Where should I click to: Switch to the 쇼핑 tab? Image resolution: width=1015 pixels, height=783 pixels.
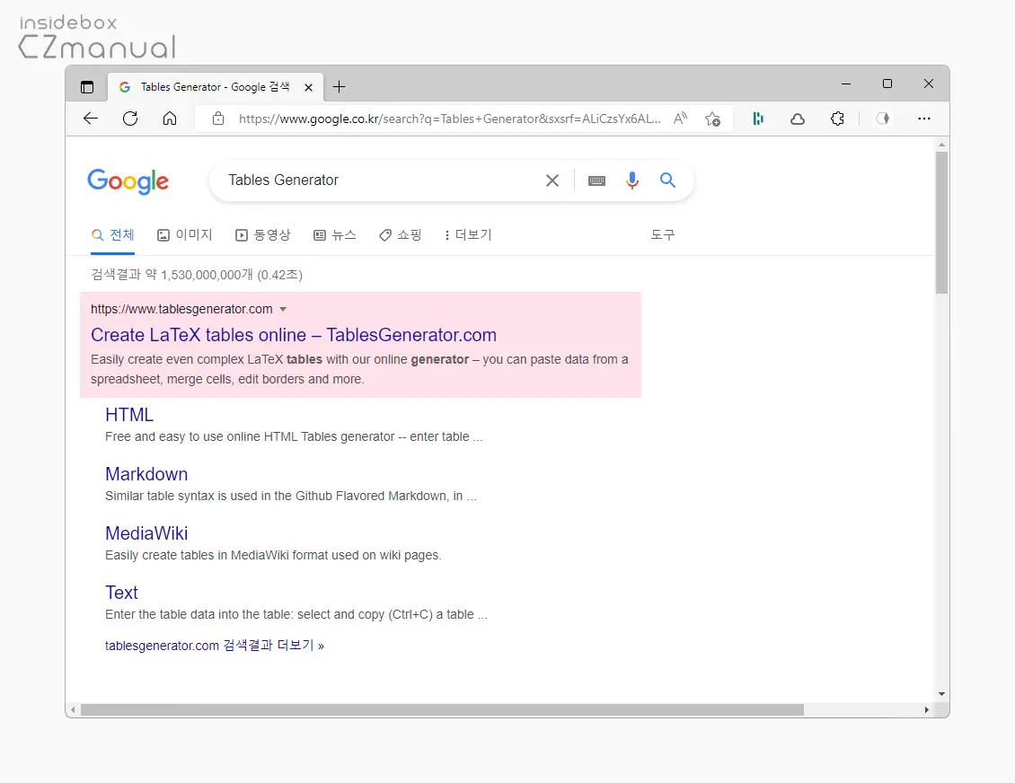pos(400,235)
